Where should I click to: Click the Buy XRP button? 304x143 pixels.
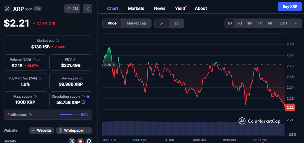click(290, 7)
